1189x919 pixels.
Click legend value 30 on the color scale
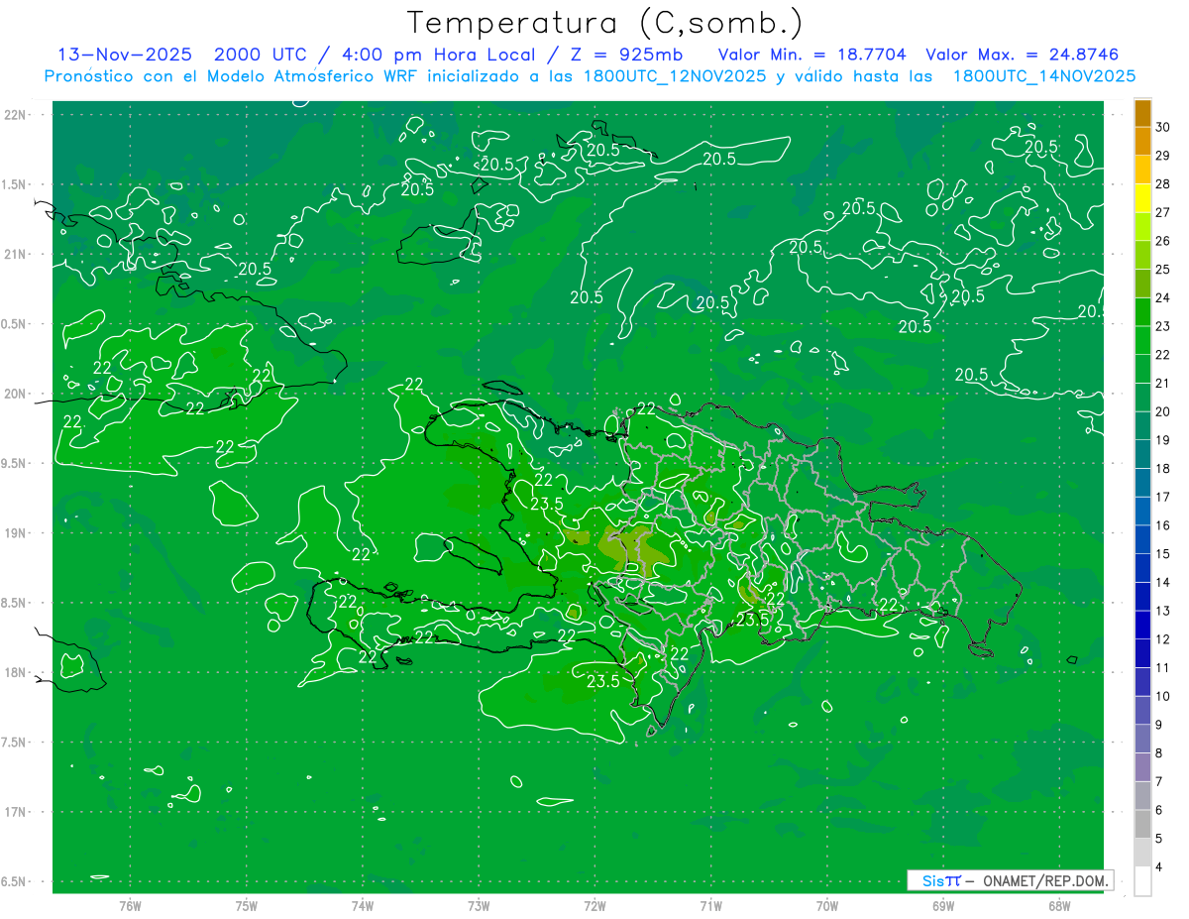(1163, 127)
